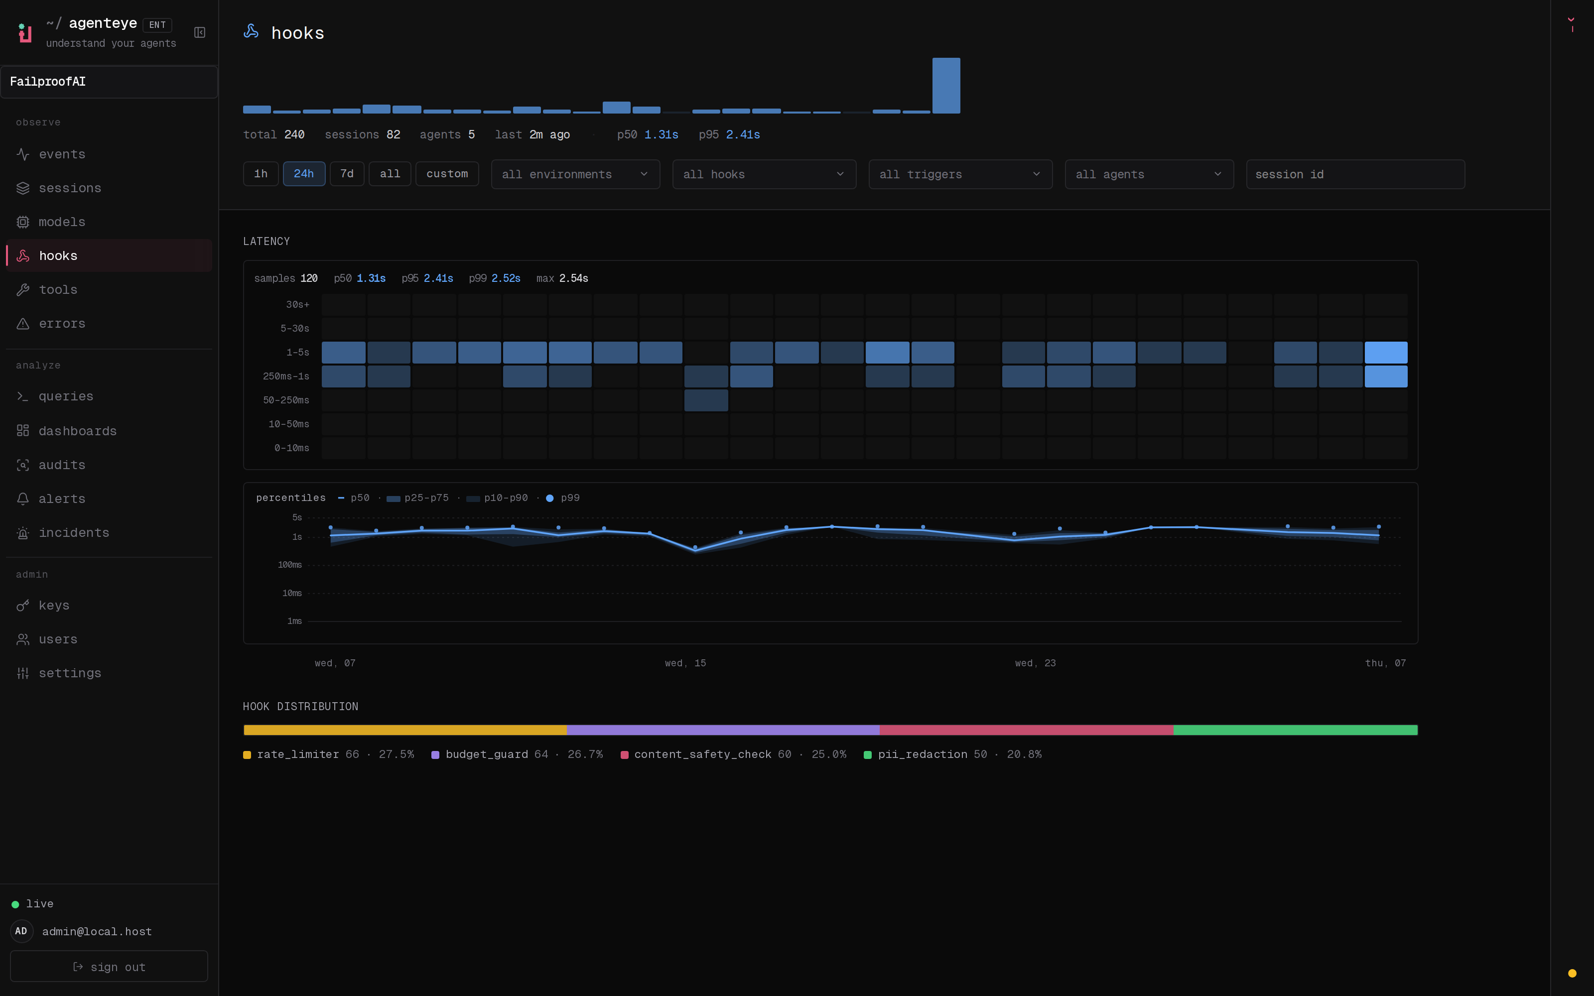The width and height of the screenshot is (1594, 996).
Task: Click the tools wrench icon
Action: pos(23,290)
